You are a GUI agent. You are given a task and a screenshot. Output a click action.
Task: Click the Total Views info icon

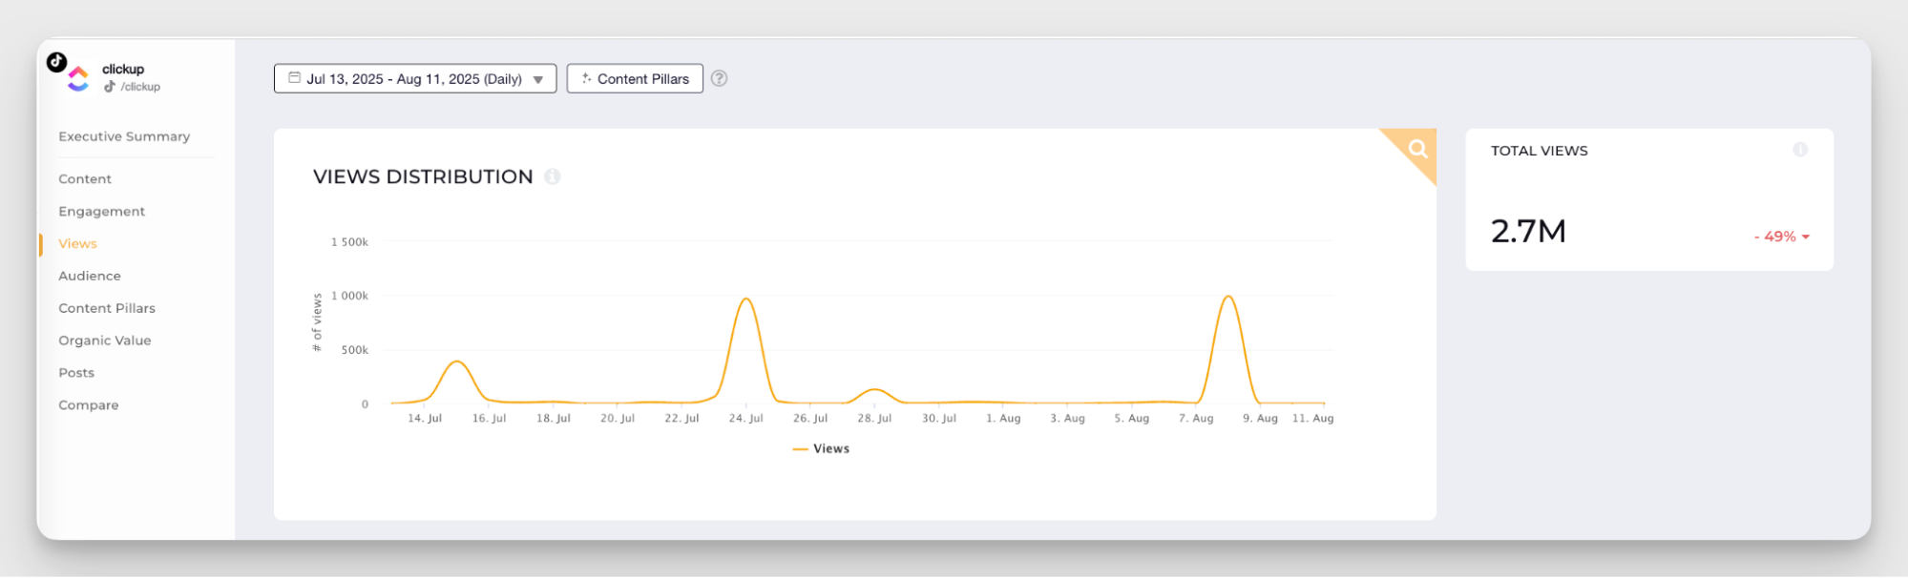(1799, 150)
